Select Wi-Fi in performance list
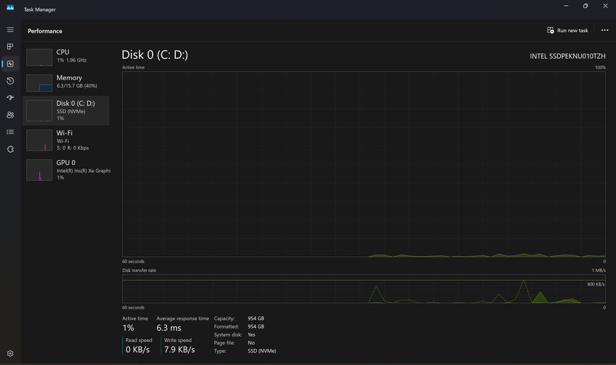Image resolution: width=616 pixels, height=365 pixels. (66, 140)
